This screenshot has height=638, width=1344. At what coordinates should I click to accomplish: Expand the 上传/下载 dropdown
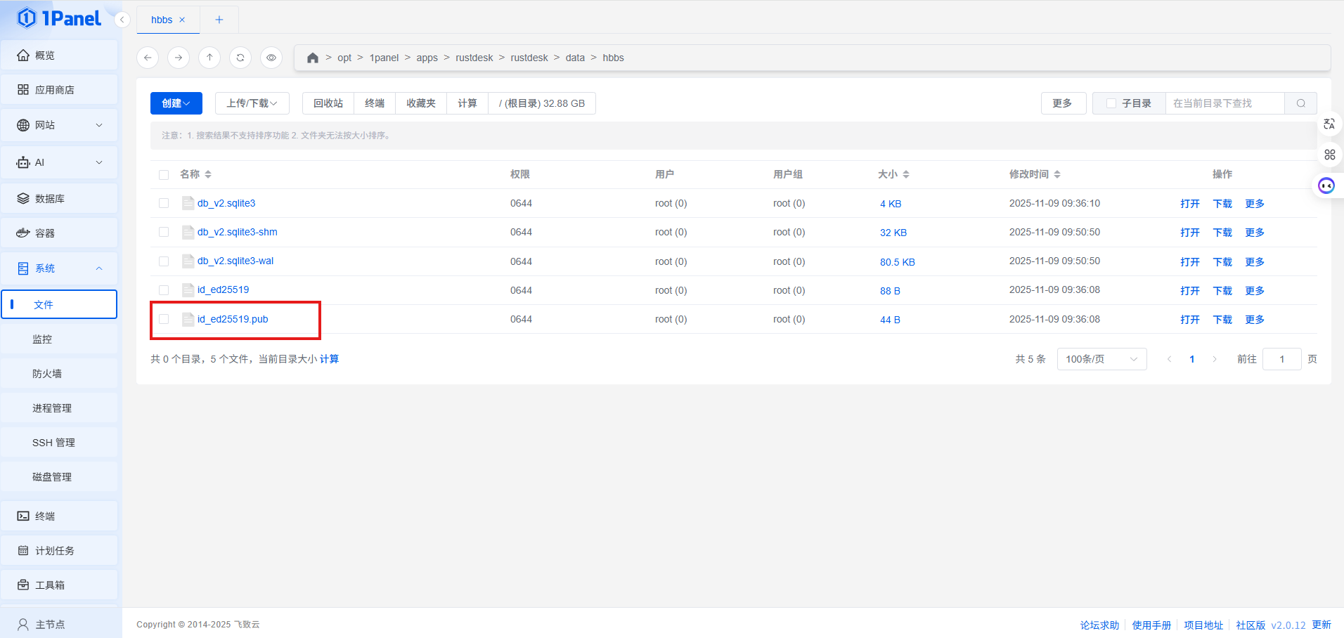coord(252,103)
